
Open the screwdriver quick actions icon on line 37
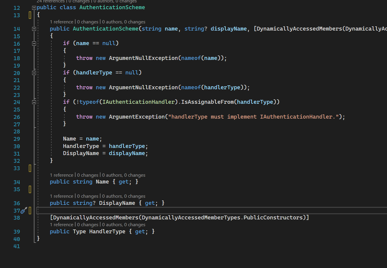pyautogui.click(x=24, y=210)
